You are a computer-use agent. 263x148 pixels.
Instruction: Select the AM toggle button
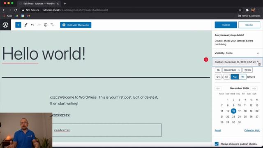235,77
